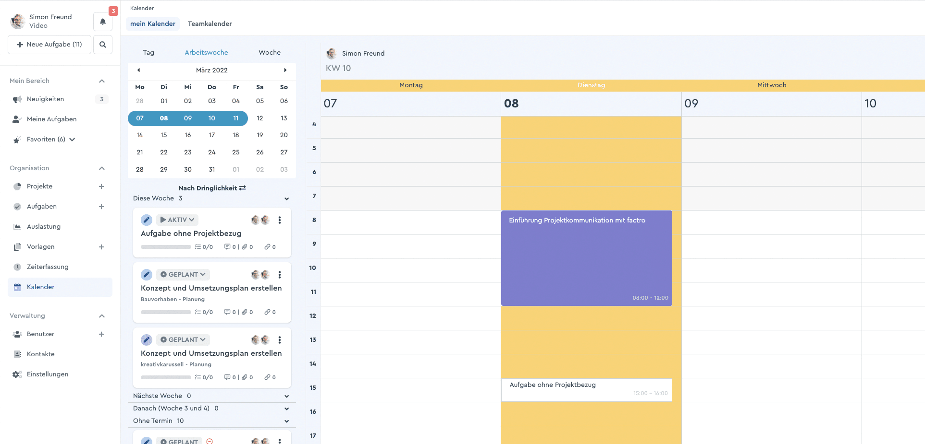Open GEPLANT status dropdown on Bauvorhaben card

pyautogui.click(x=183, y=274)
